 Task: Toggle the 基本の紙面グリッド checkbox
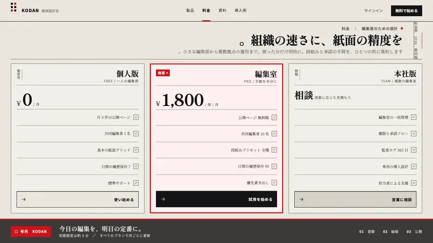click(x=136, y=150)
